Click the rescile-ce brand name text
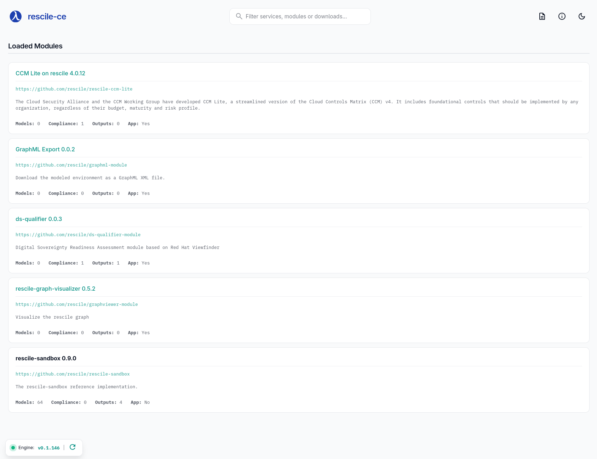 47,16
